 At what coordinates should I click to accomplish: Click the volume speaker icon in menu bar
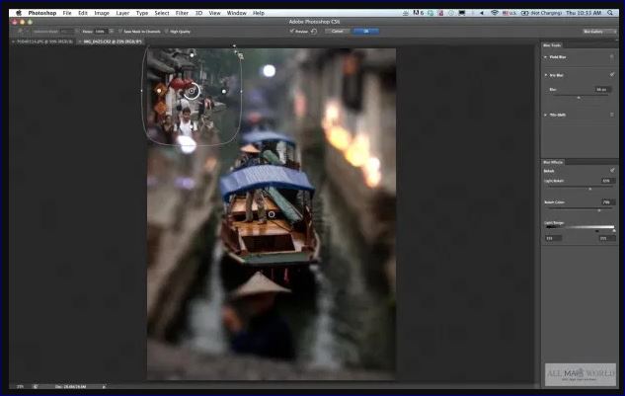[x=482, y=13]
